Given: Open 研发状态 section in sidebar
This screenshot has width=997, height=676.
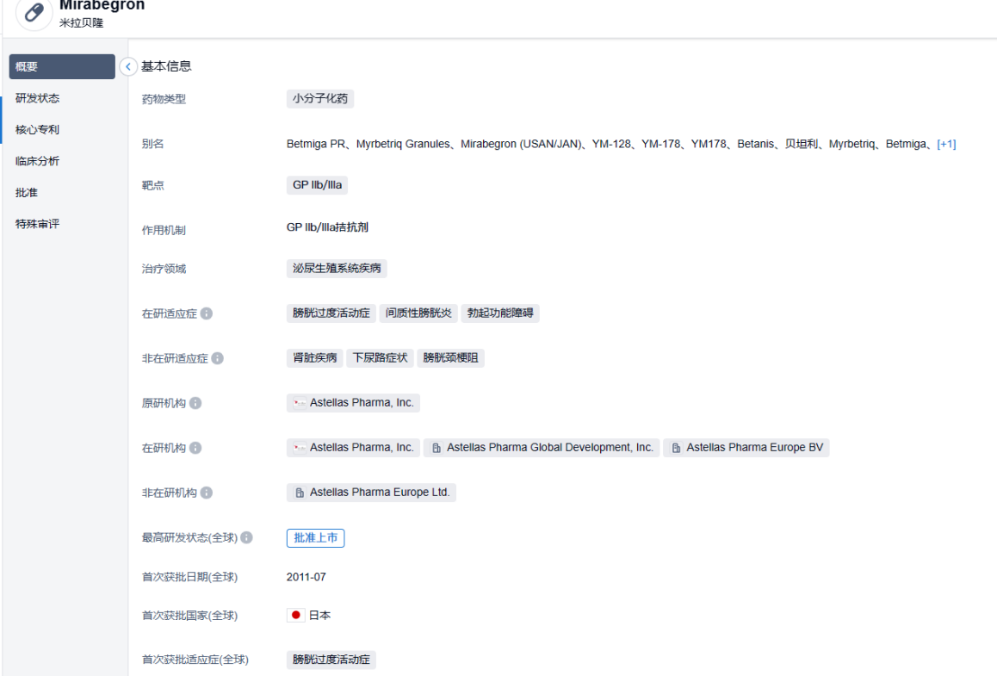Looking at the screenshot, I should coord(38,98).
